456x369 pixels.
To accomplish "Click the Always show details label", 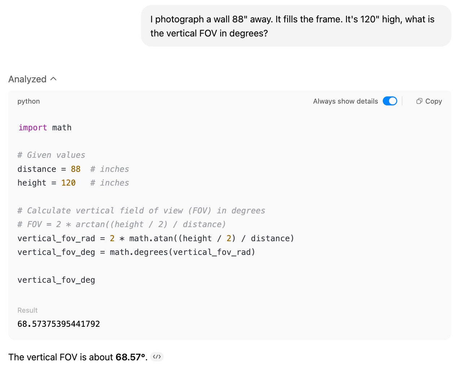I will click(x=345, y=101).
